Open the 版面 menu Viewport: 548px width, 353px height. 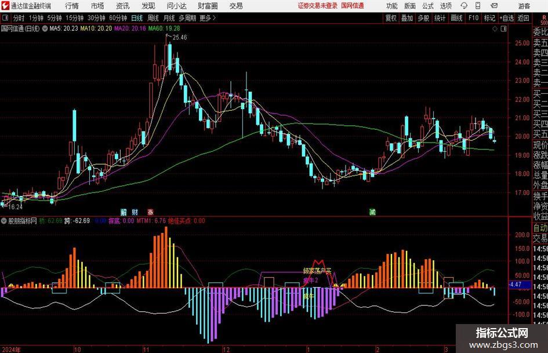tap(409, 6)
